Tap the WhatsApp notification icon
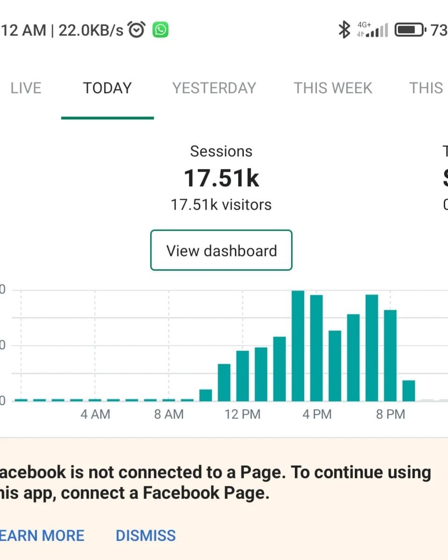Screen dimensions: 448x560 161,30
